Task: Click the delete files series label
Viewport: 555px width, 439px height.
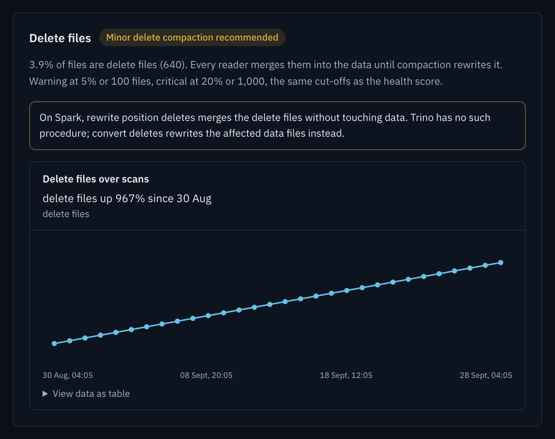Action: click(66, 214)
